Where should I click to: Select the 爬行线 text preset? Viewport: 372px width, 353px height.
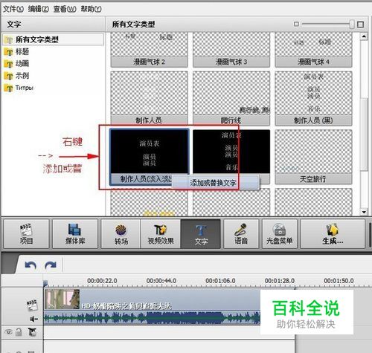click(x=231, y=98)
